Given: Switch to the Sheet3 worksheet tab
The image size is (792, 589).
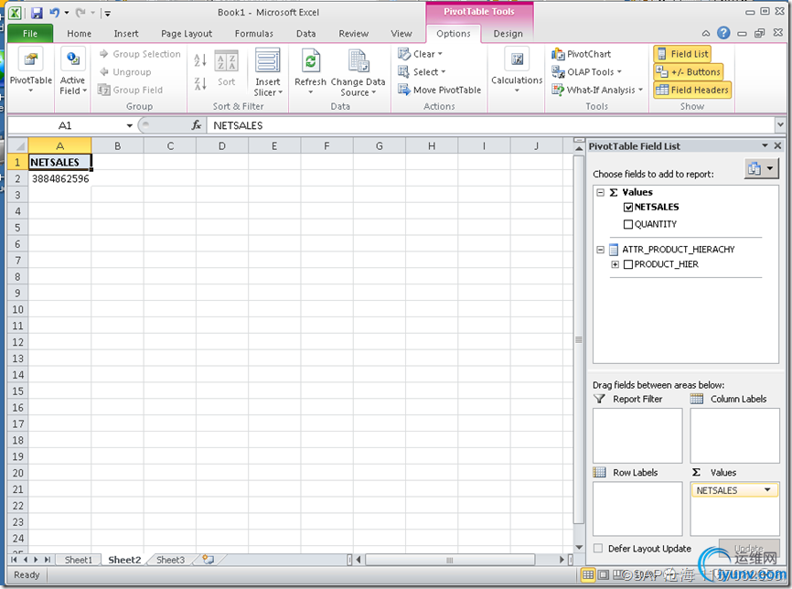Looking at the screenshot, I should click(170, 560).
